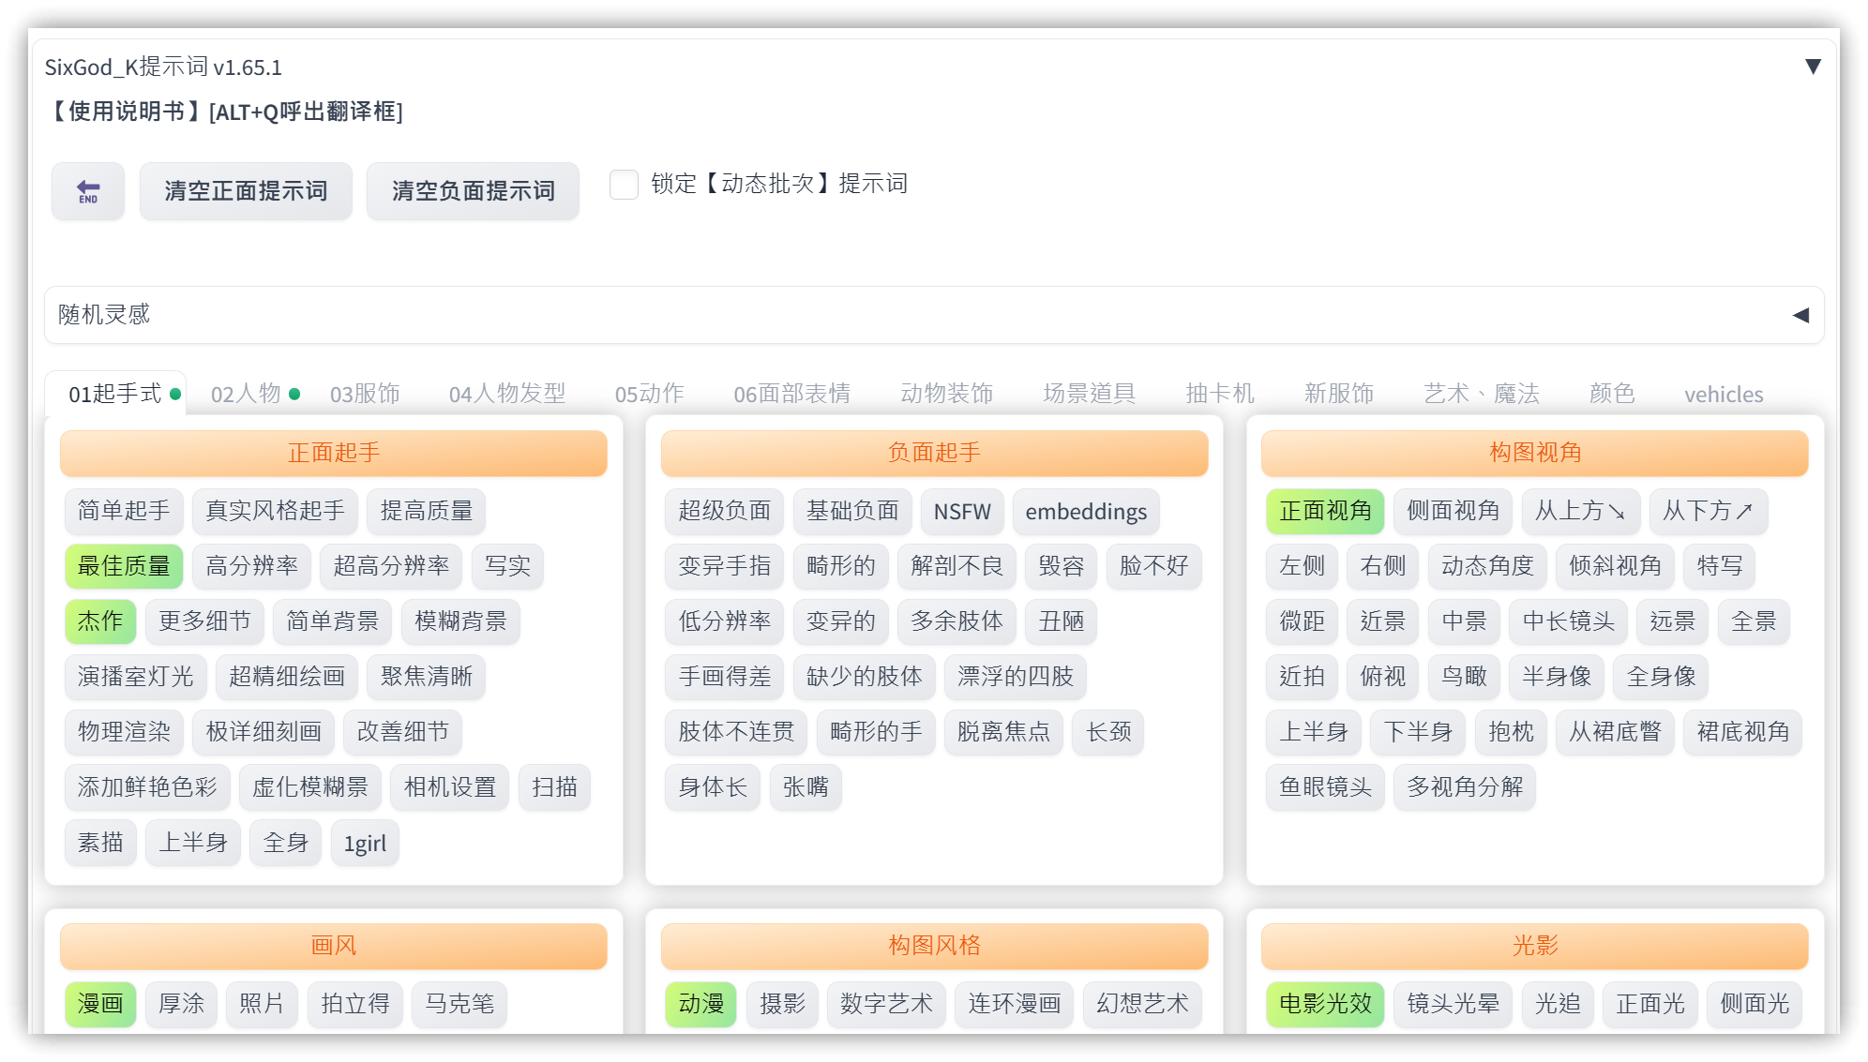The image size is (1868, 1062).
Task: Open the 颜色 tab
Action: 1611,394
